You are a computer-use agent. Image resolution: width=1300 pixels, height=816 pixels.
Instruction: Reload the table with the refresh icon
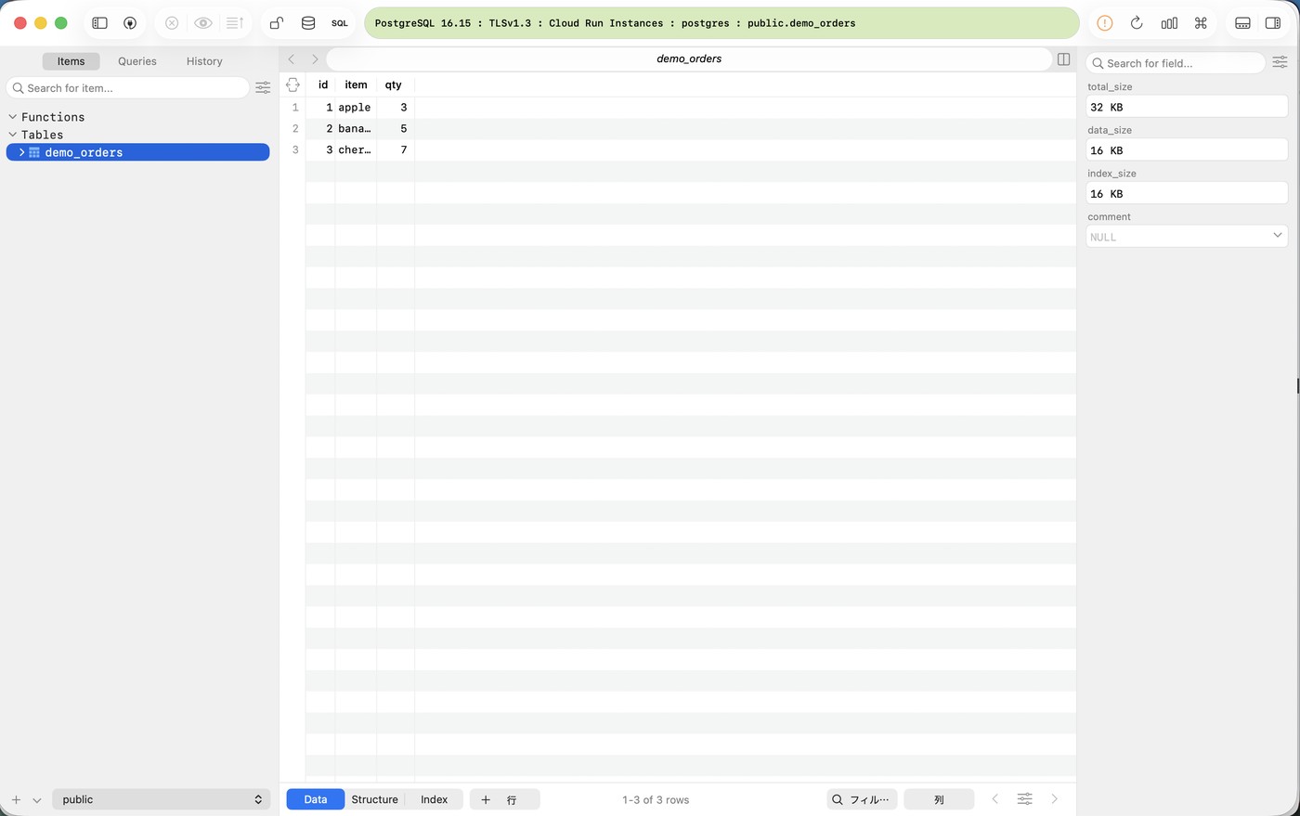pos(1137,23)
